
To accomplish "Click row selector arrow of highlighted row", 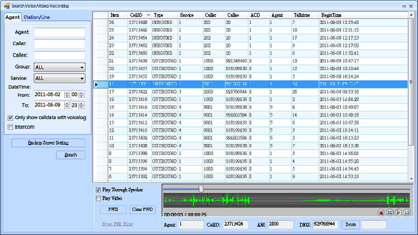I will point(96,84).
